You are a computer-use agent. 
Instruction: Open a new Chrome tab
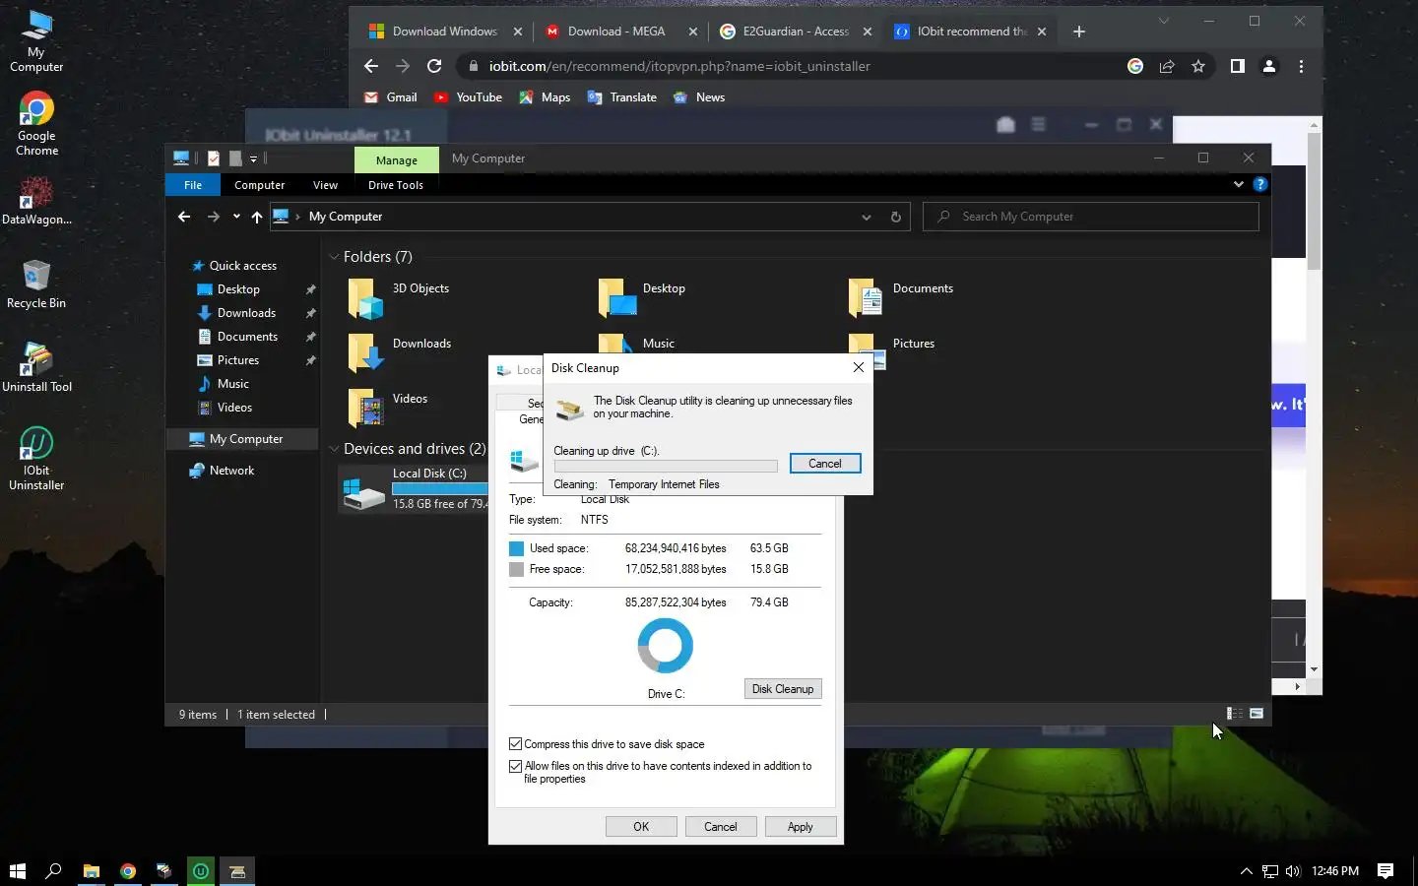pyautogui.click(x=1079, y=32)
